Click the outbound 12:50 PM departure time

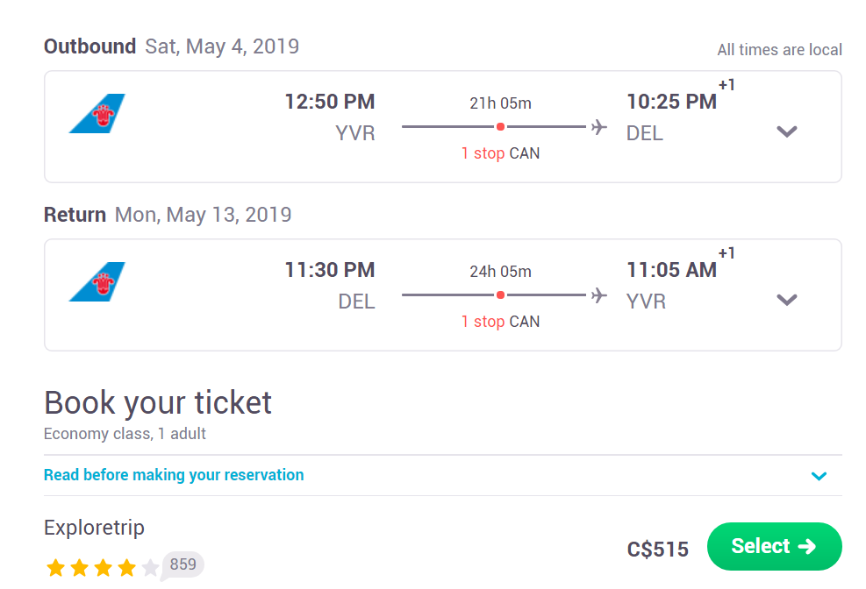(330, 102)
